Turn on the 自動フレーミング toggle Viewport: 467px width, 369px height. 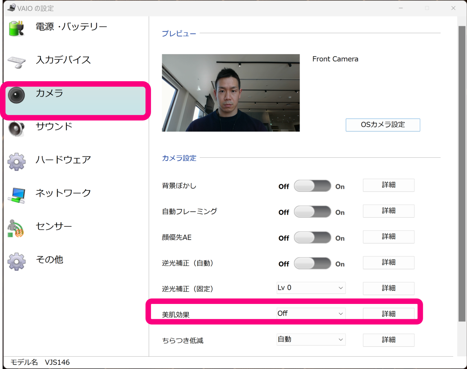[312, 212]
